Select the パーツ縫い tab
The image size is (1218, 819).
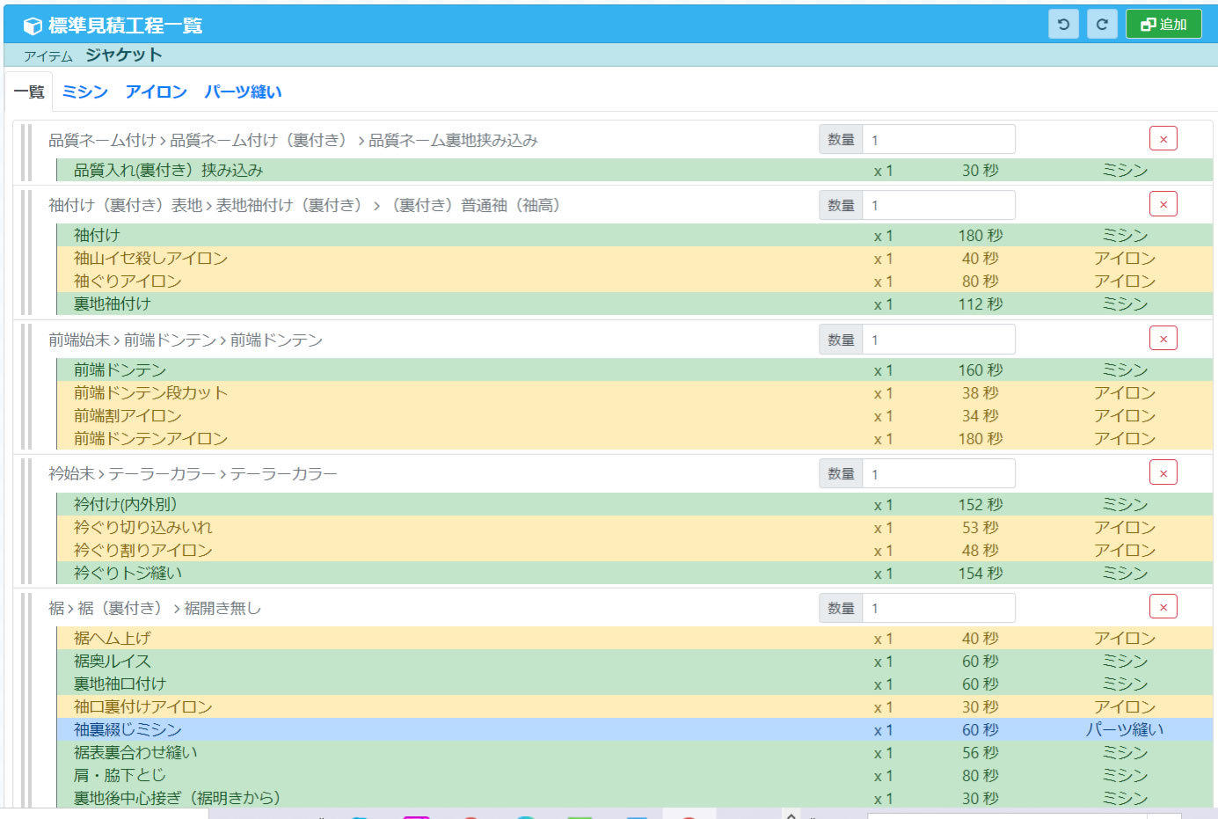(x=243, y=92)
